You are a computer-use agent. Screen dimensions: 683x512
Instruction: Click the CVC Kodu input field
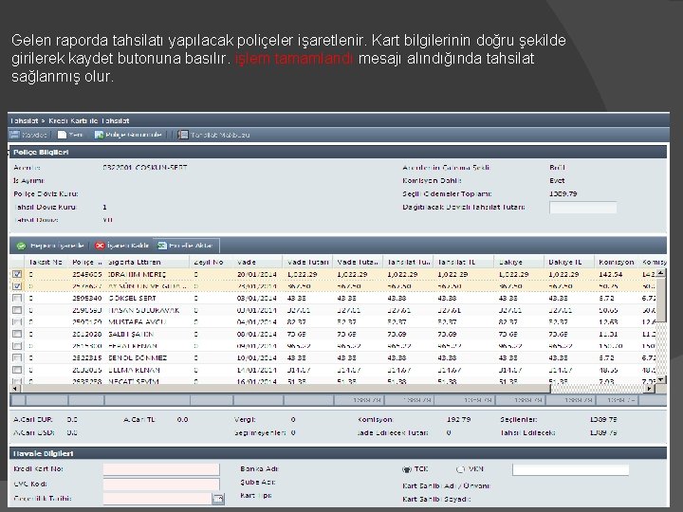pos(161,485)
